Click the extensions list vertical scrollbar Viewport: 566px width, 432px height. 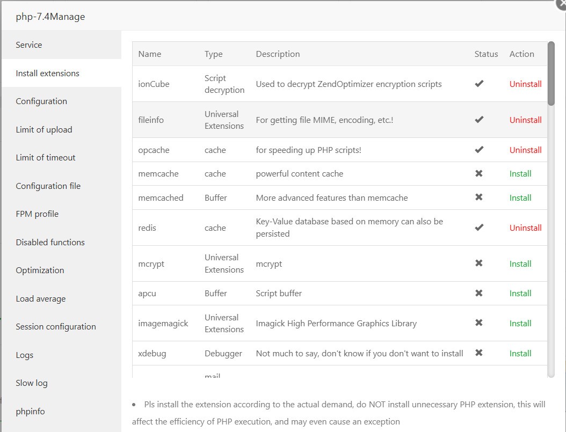(551, 75)
